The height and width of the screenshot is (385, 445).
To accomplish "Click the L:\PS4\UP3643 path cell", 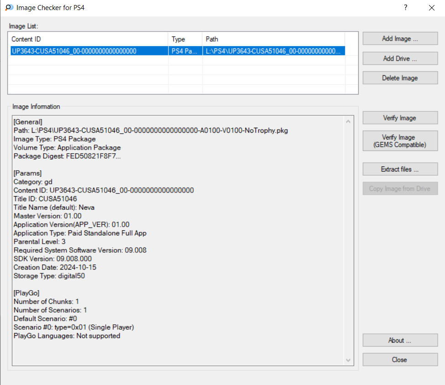I will coord(273,51).
